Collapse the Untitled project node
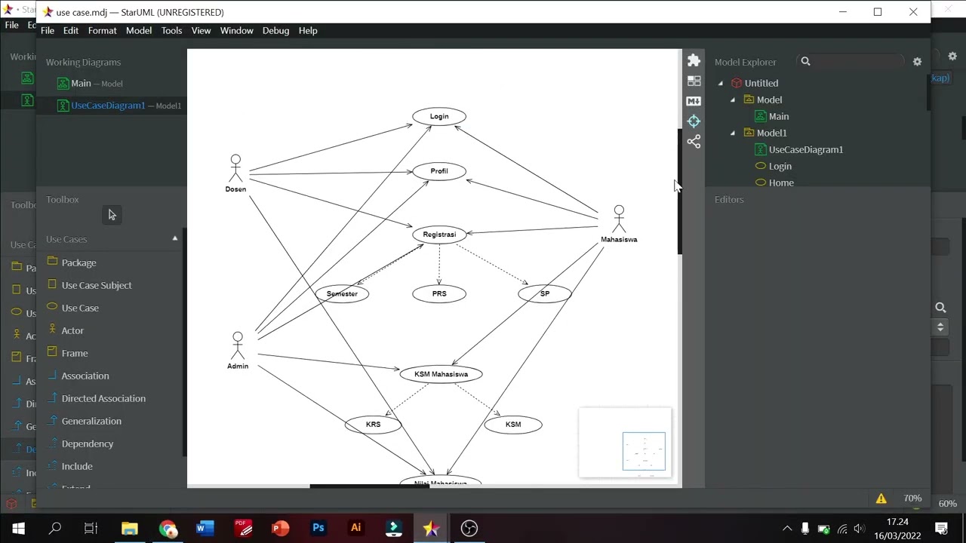 [720, 83]
